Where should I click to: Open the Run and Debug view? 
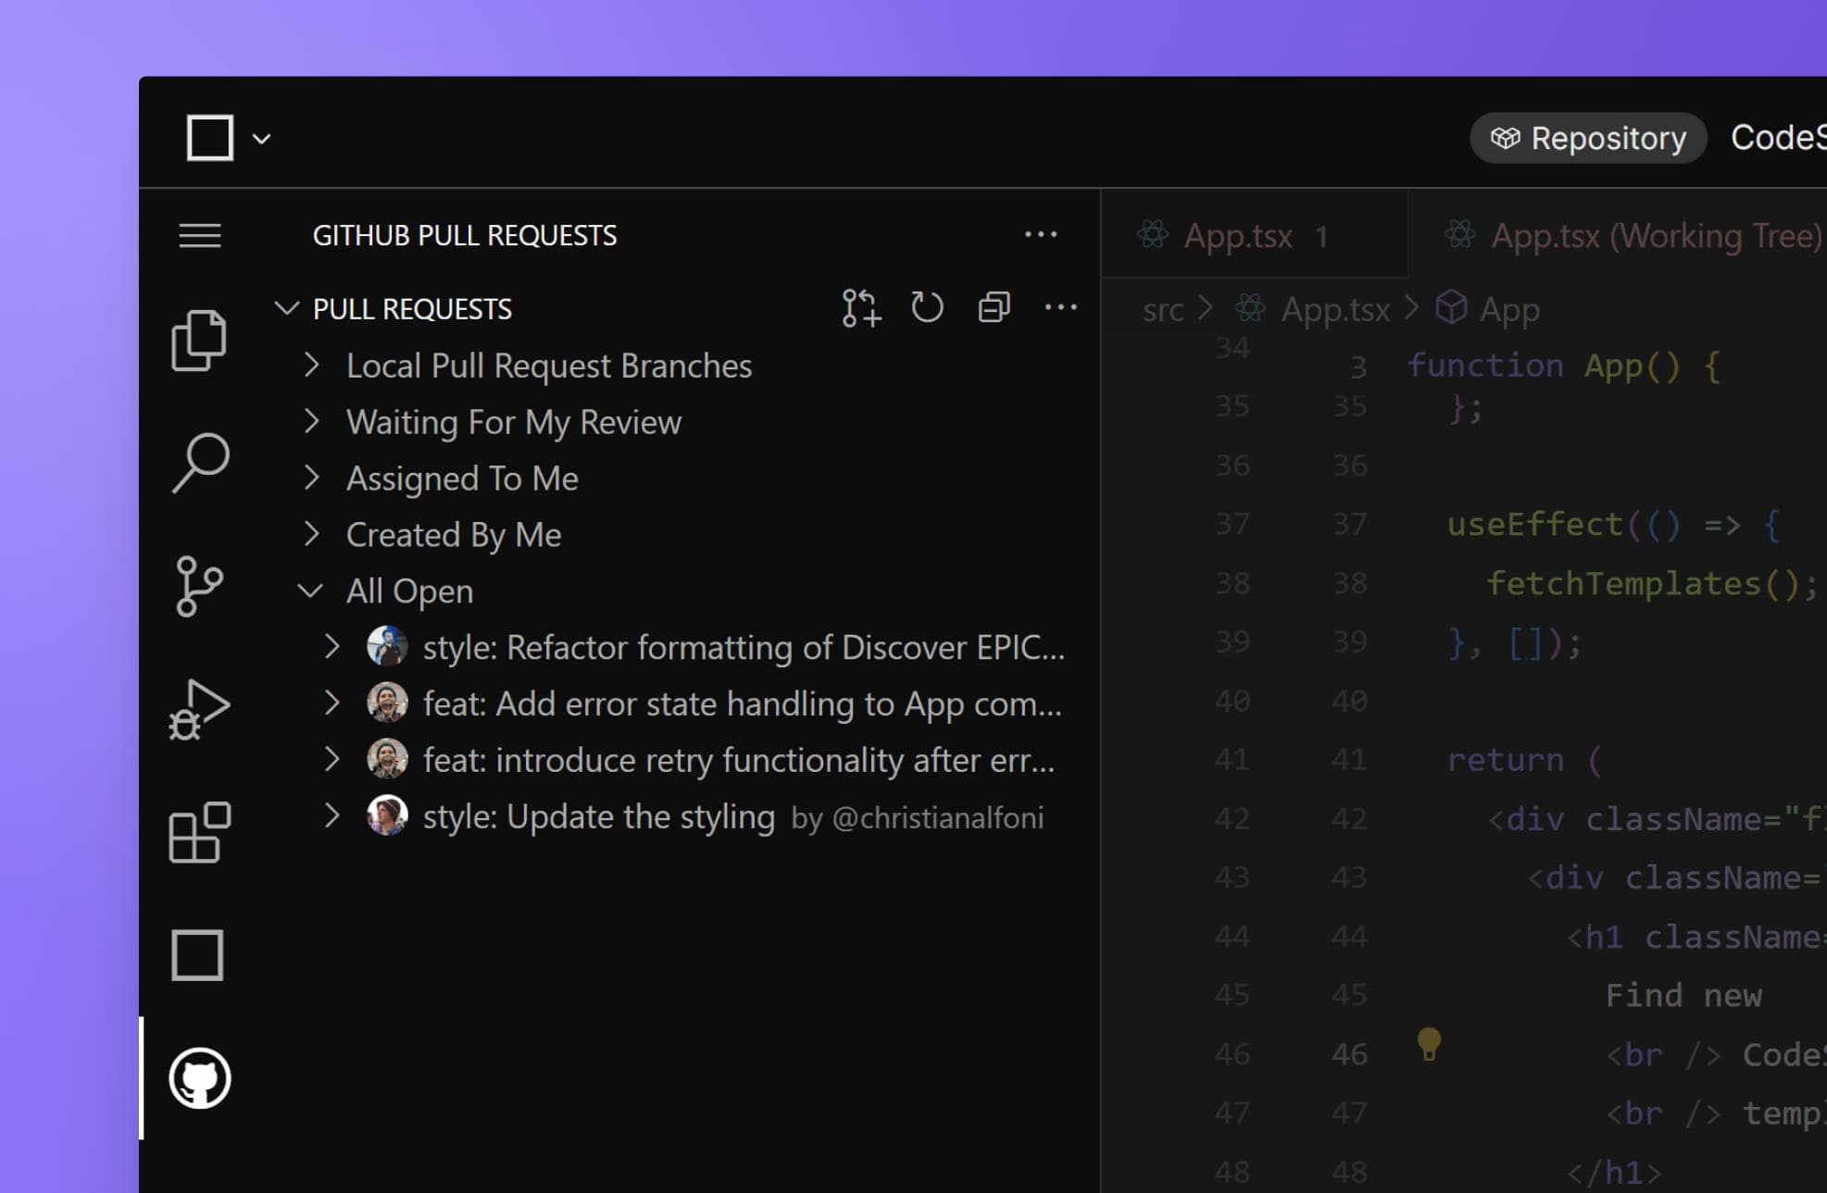coord(197,708)
